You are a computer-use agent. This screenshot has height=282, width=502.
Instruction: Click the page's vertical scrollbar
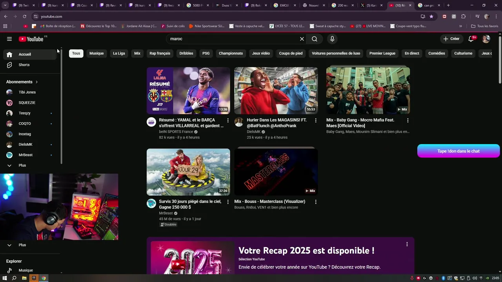click(500, 59)
